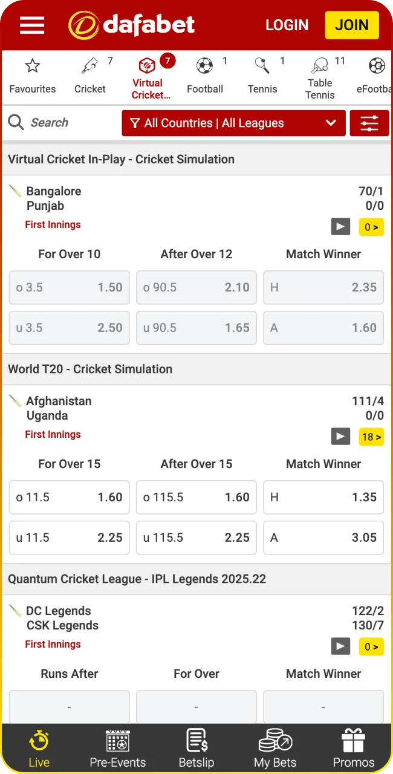Click the Dafabet logo
This screenshot has width=393, height=774.
click(132, 25)
